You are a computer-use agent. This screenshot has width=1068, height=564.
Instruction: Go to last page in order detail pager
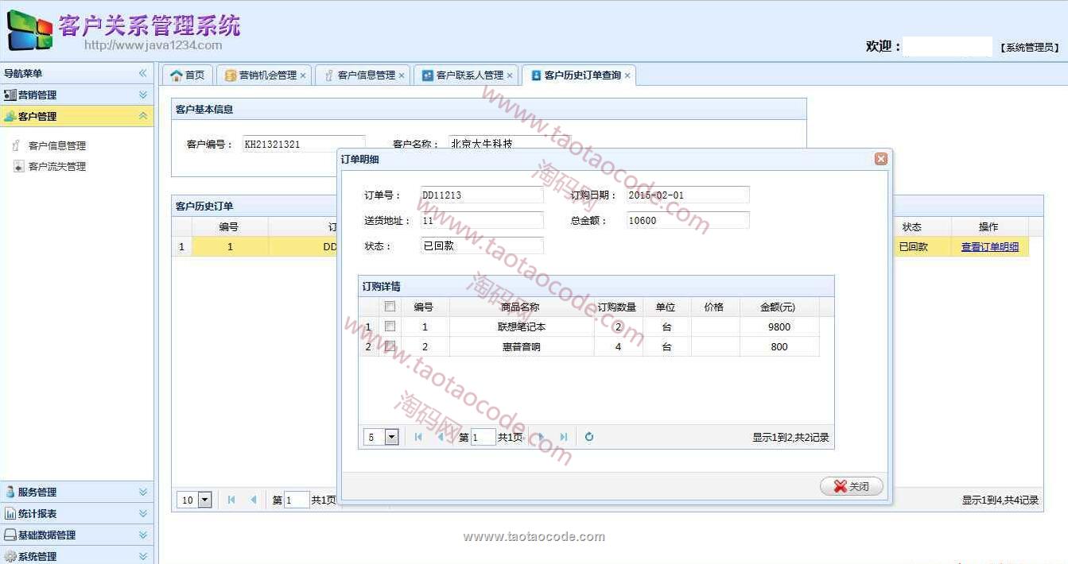pos(564,437)
